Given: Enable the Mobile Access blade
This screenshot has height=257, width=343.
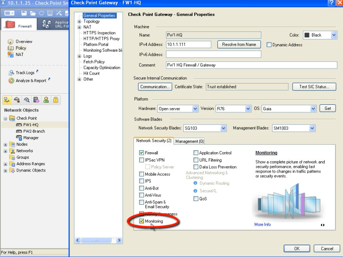Looking at the screenshot, I should coord(141,174).
